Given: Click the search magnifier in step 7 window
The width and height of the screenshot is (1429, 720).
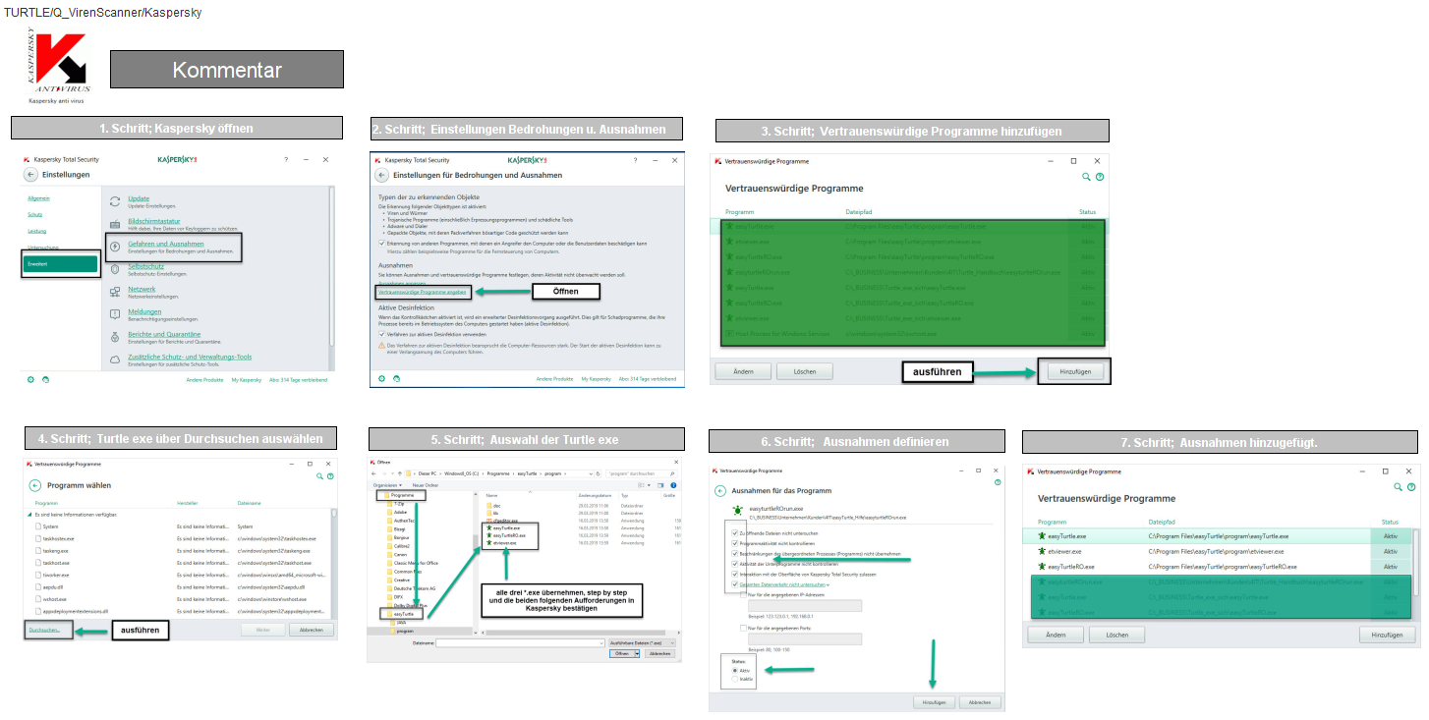Looking at the screenshot, I should coord(1398,487).
